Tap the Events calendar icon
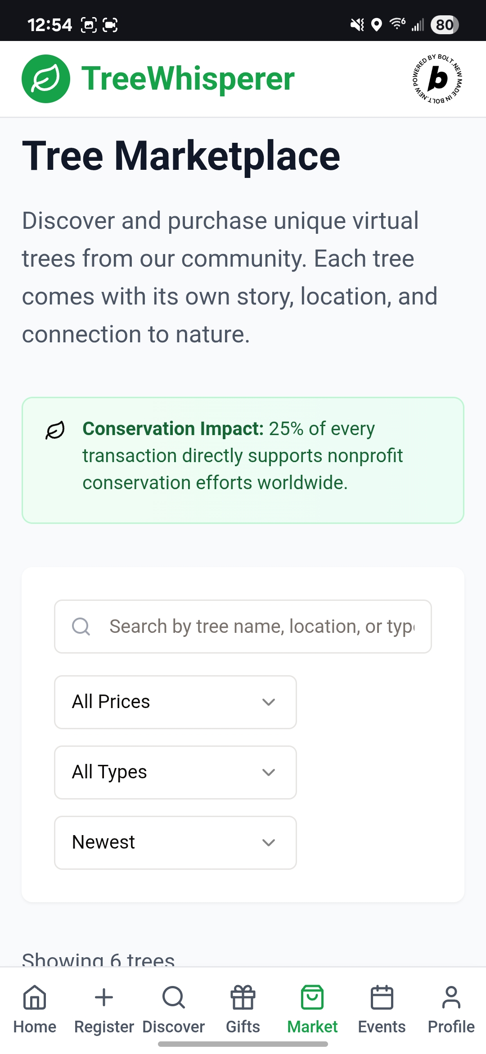Viewport: 486px width, 1054px height. click(382, 997)
